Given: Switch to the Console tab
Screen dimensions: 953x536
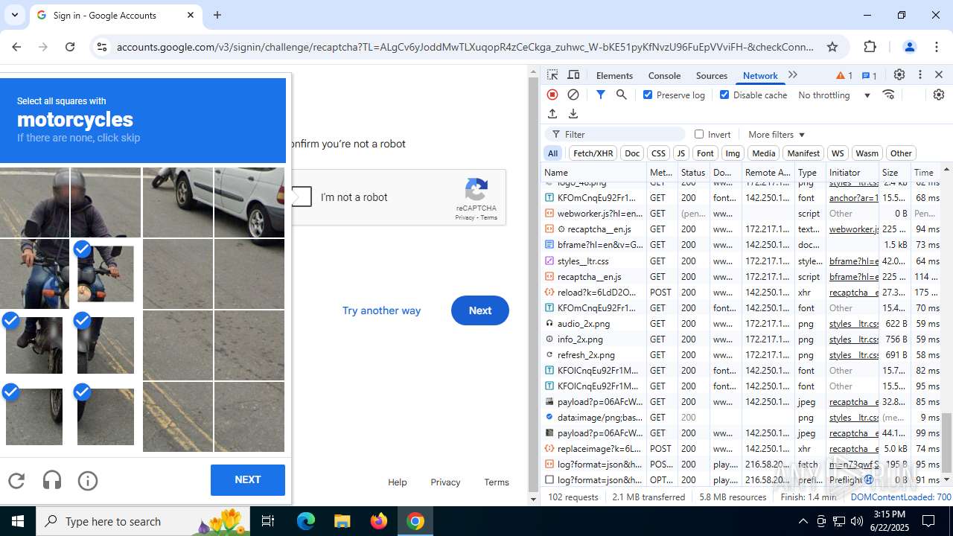Looking at the screenshot, I should coord(664,75).
